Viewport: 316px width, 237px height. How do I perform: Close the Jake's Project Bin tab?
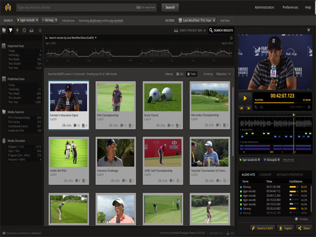[204, 31]
